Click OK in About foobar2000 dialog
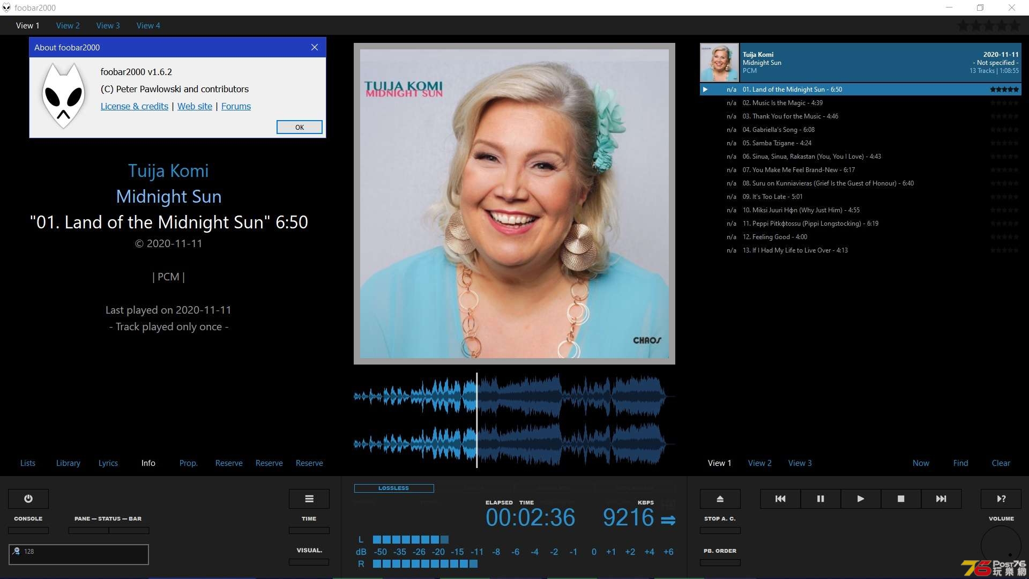 (300, 127)
